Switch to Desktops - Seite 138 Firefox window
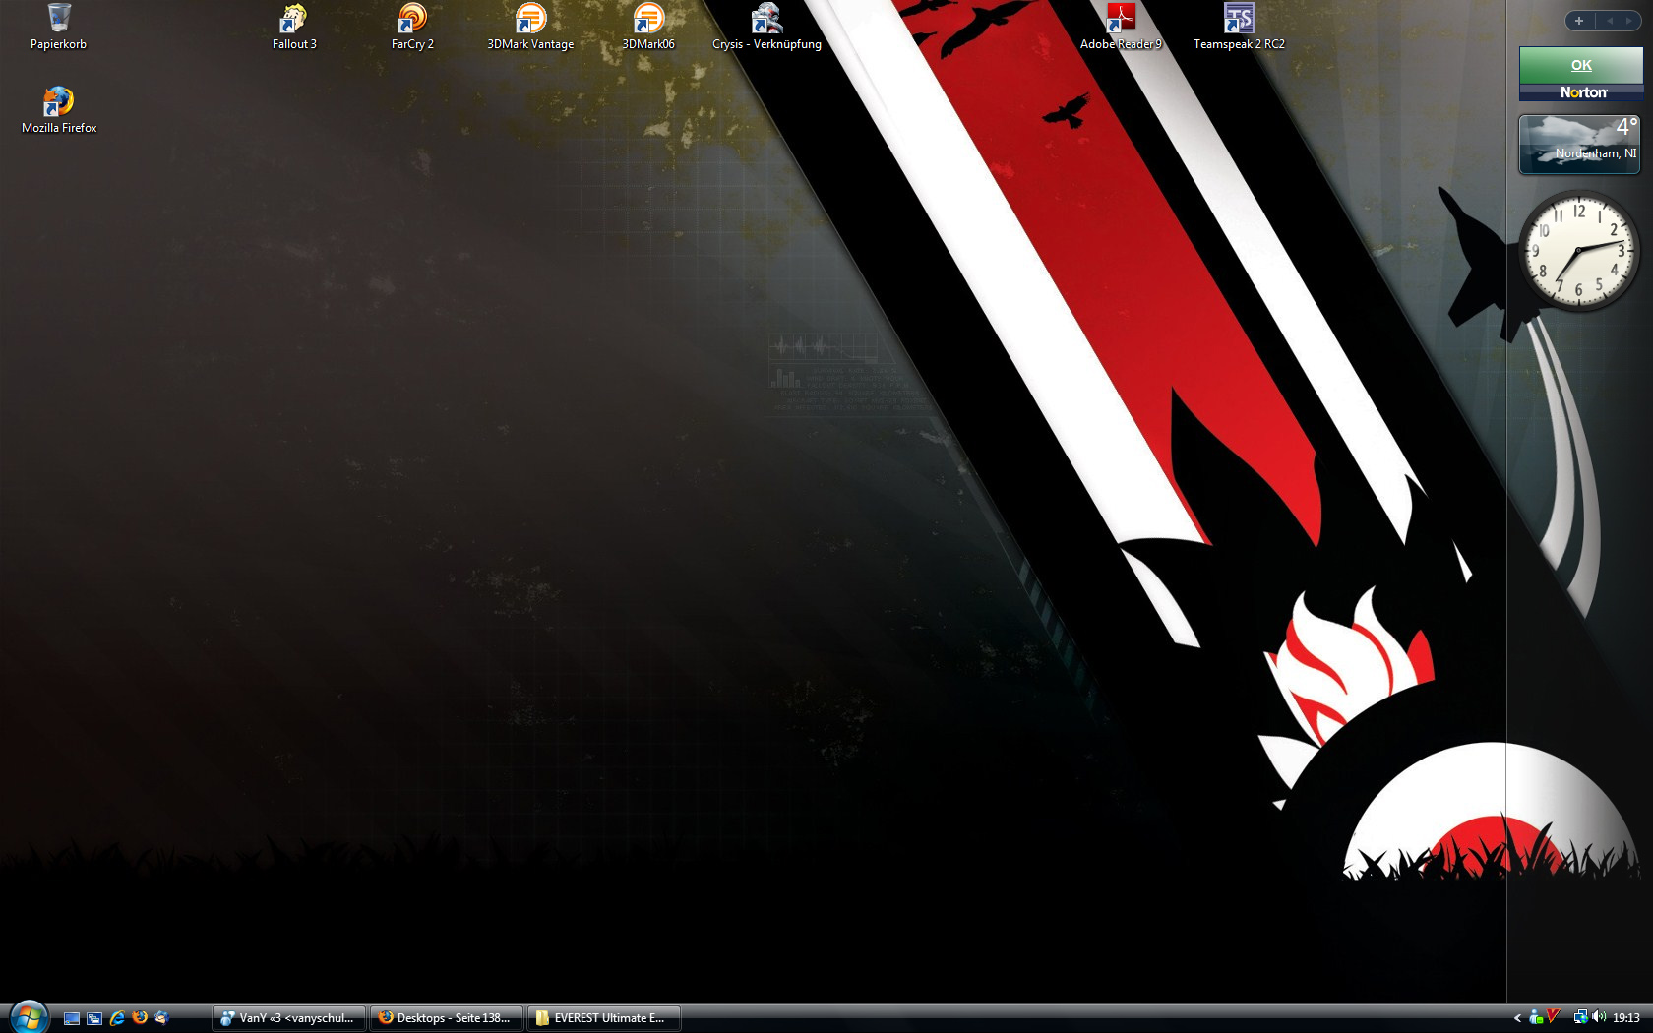This screenshot has width=1653, height=1033. [446, 1018]
